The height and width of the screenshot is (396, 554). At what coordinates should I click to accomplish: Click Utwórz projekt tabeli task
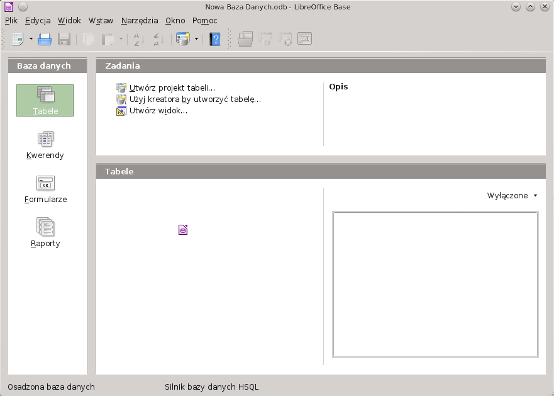tap(172, 88)
